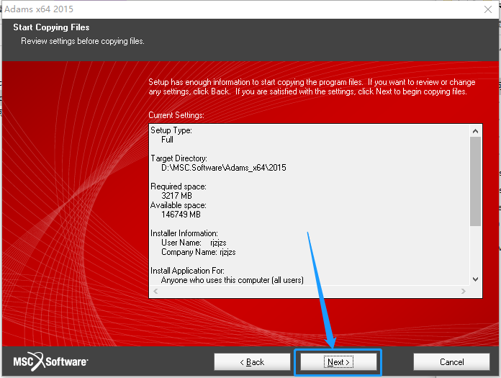Viewport: 501px width, 378px height.
Task: Go back with the Back button
Action: 252,361
